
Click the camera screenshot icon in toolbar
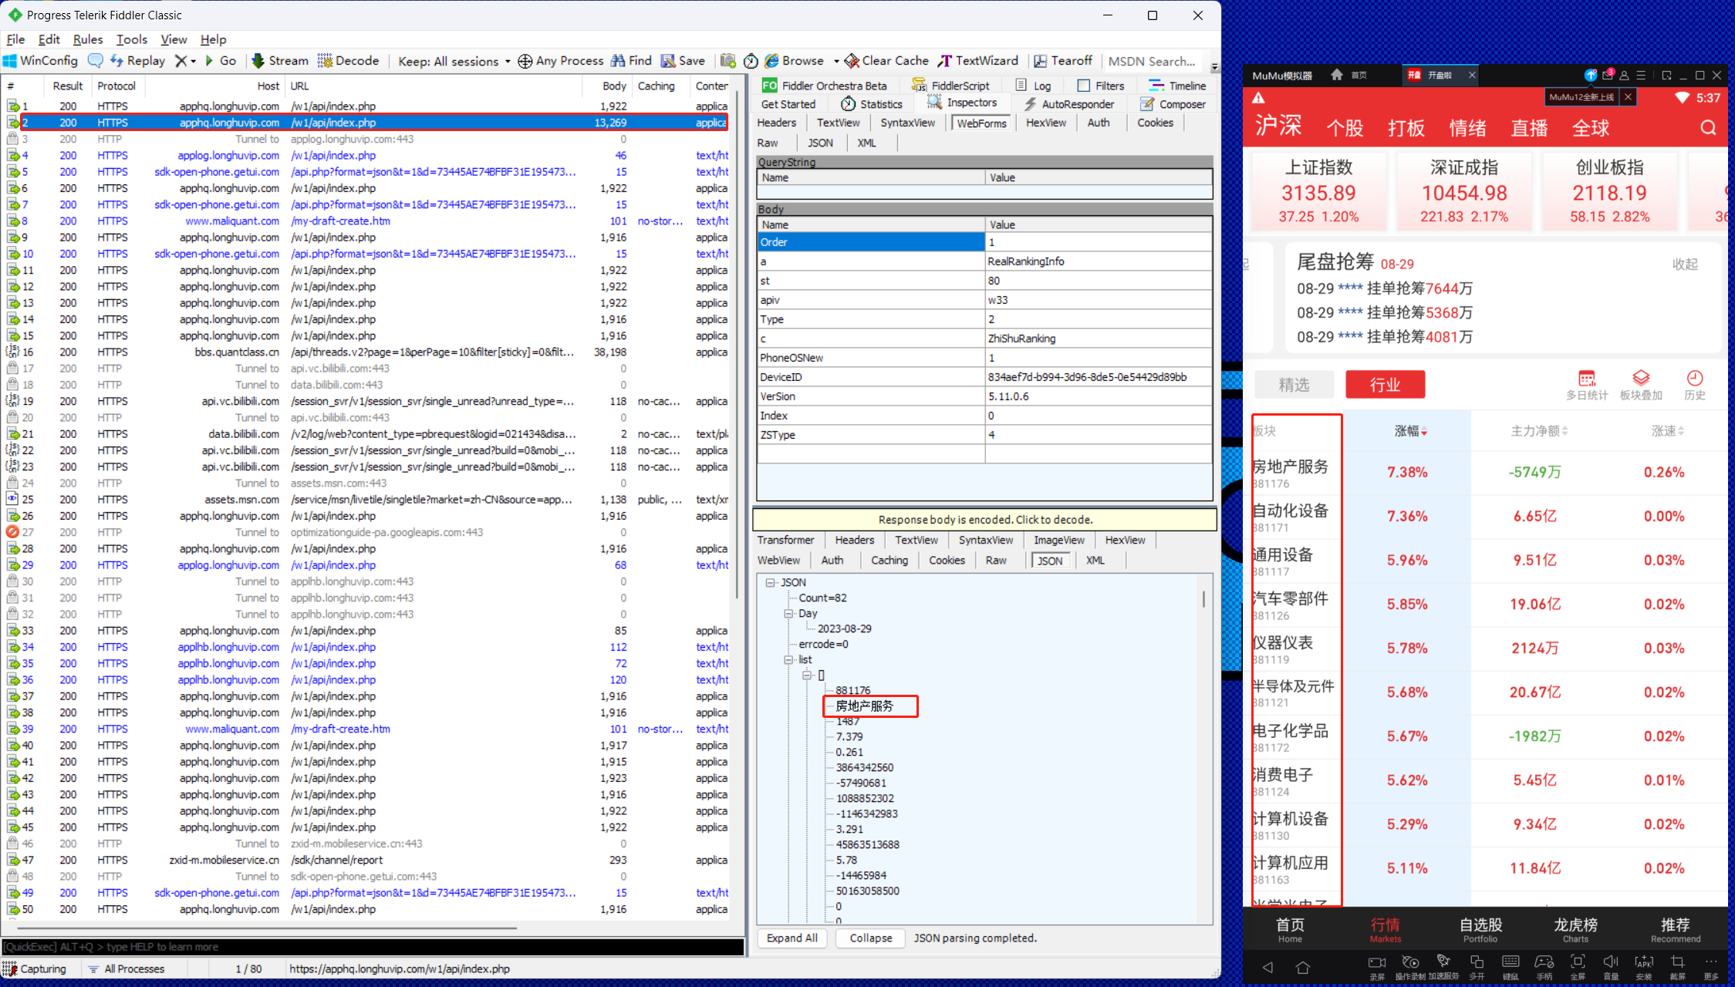pyautogui.click(x=727, y=61)
